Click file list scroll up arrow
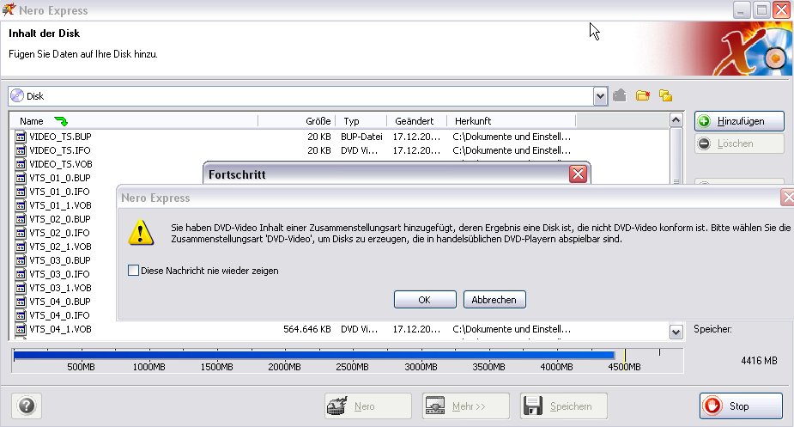This screenshot has height=427, width=794. 676,120
